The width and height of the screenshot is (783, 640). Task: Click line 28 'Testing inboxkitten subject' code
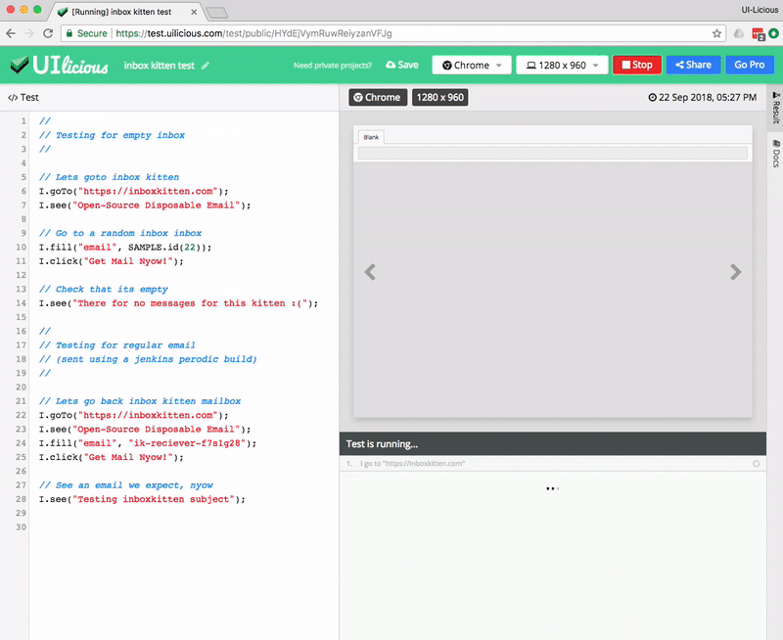click(142, 499)
